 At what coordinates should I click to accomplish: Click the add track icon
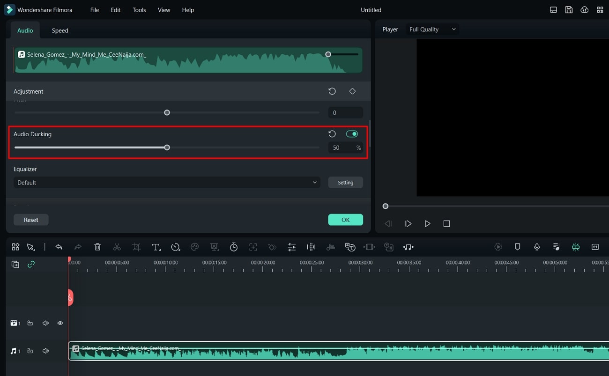[15, 264]
